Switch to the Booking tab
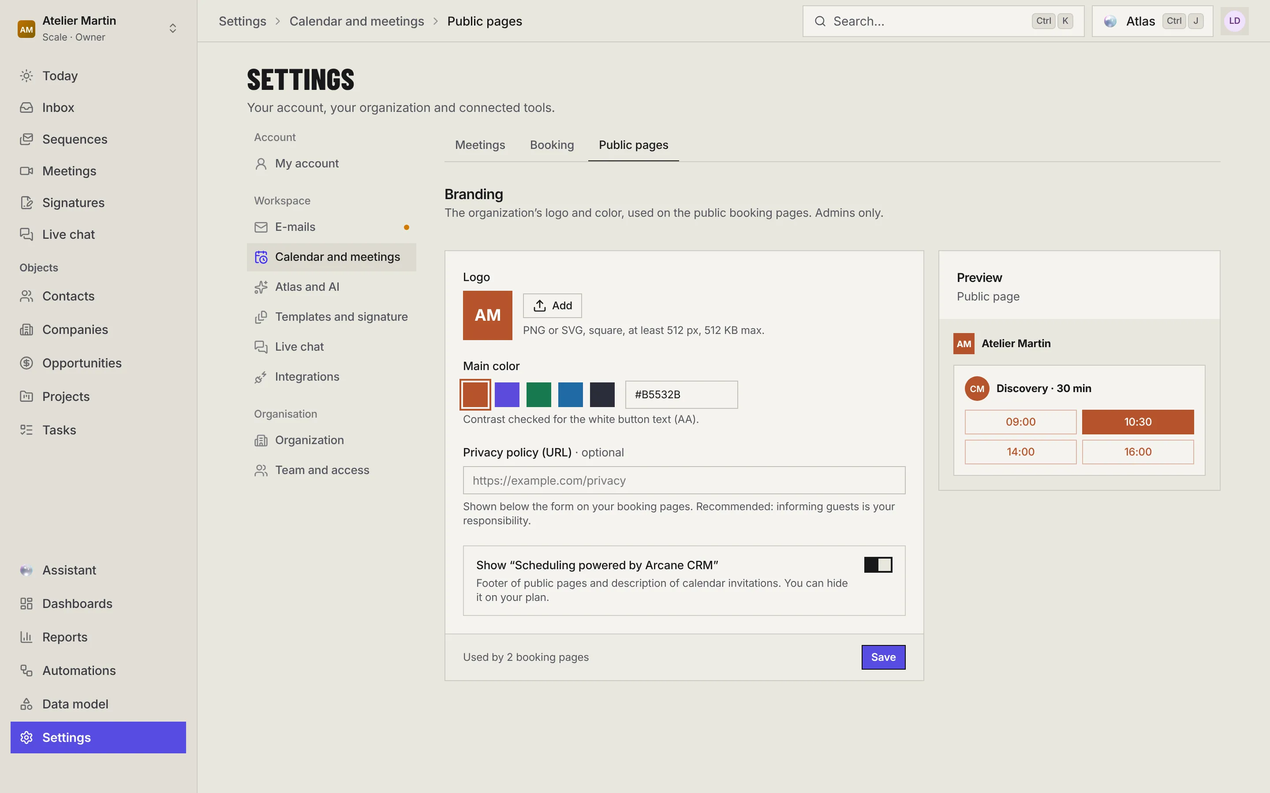 (552, 145)
